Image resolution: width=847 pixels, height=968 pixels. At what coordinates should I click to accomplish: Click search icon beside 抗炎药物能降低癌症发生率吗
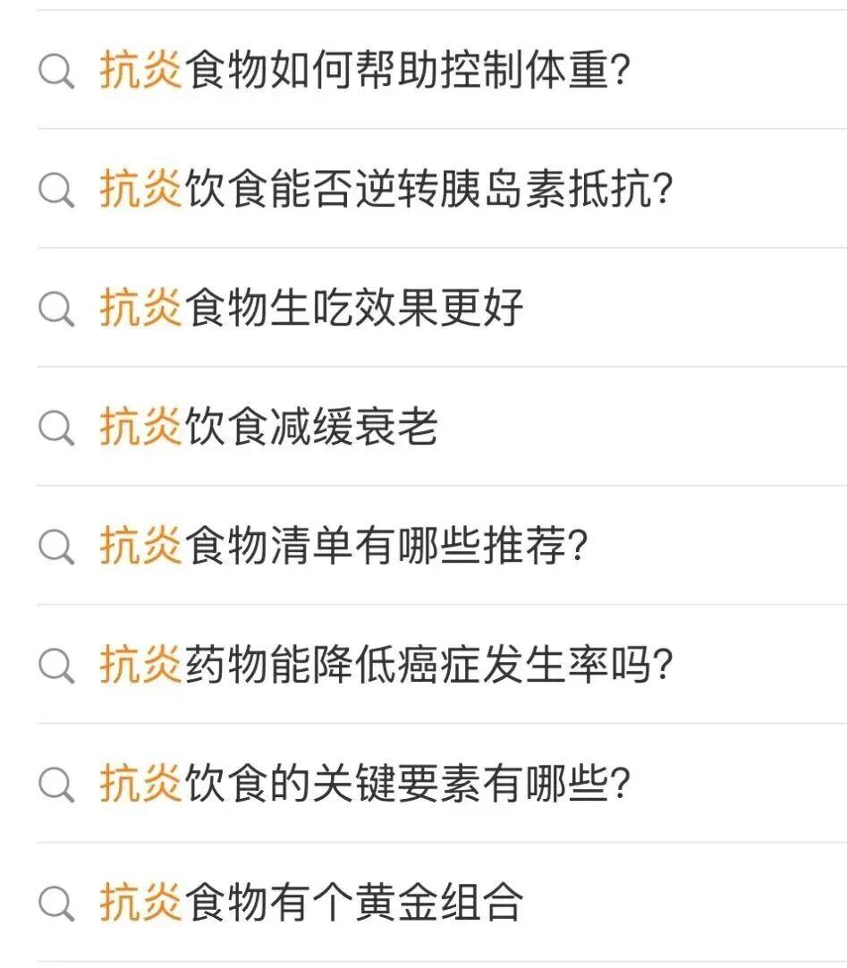[x=56, y=666]
